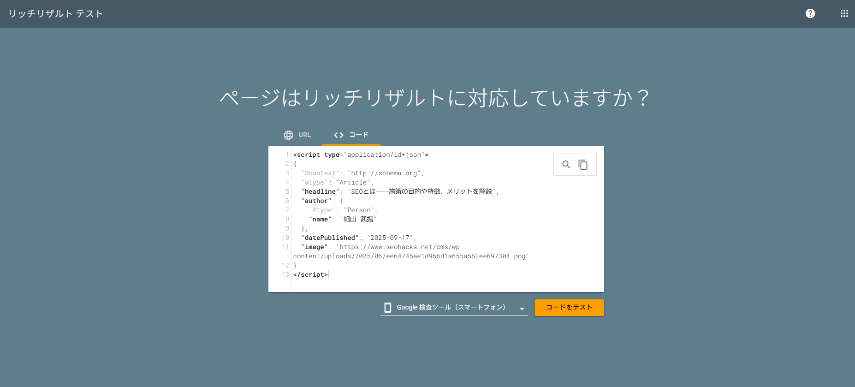Open the Google apps grid icon

844,13
